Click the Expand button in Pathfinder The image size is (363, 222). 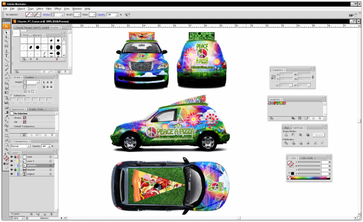point(319,135)
